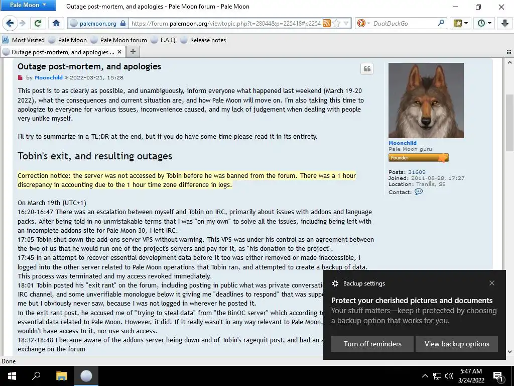Click View backup options
The image size is (514, 386).
[457, 344]
